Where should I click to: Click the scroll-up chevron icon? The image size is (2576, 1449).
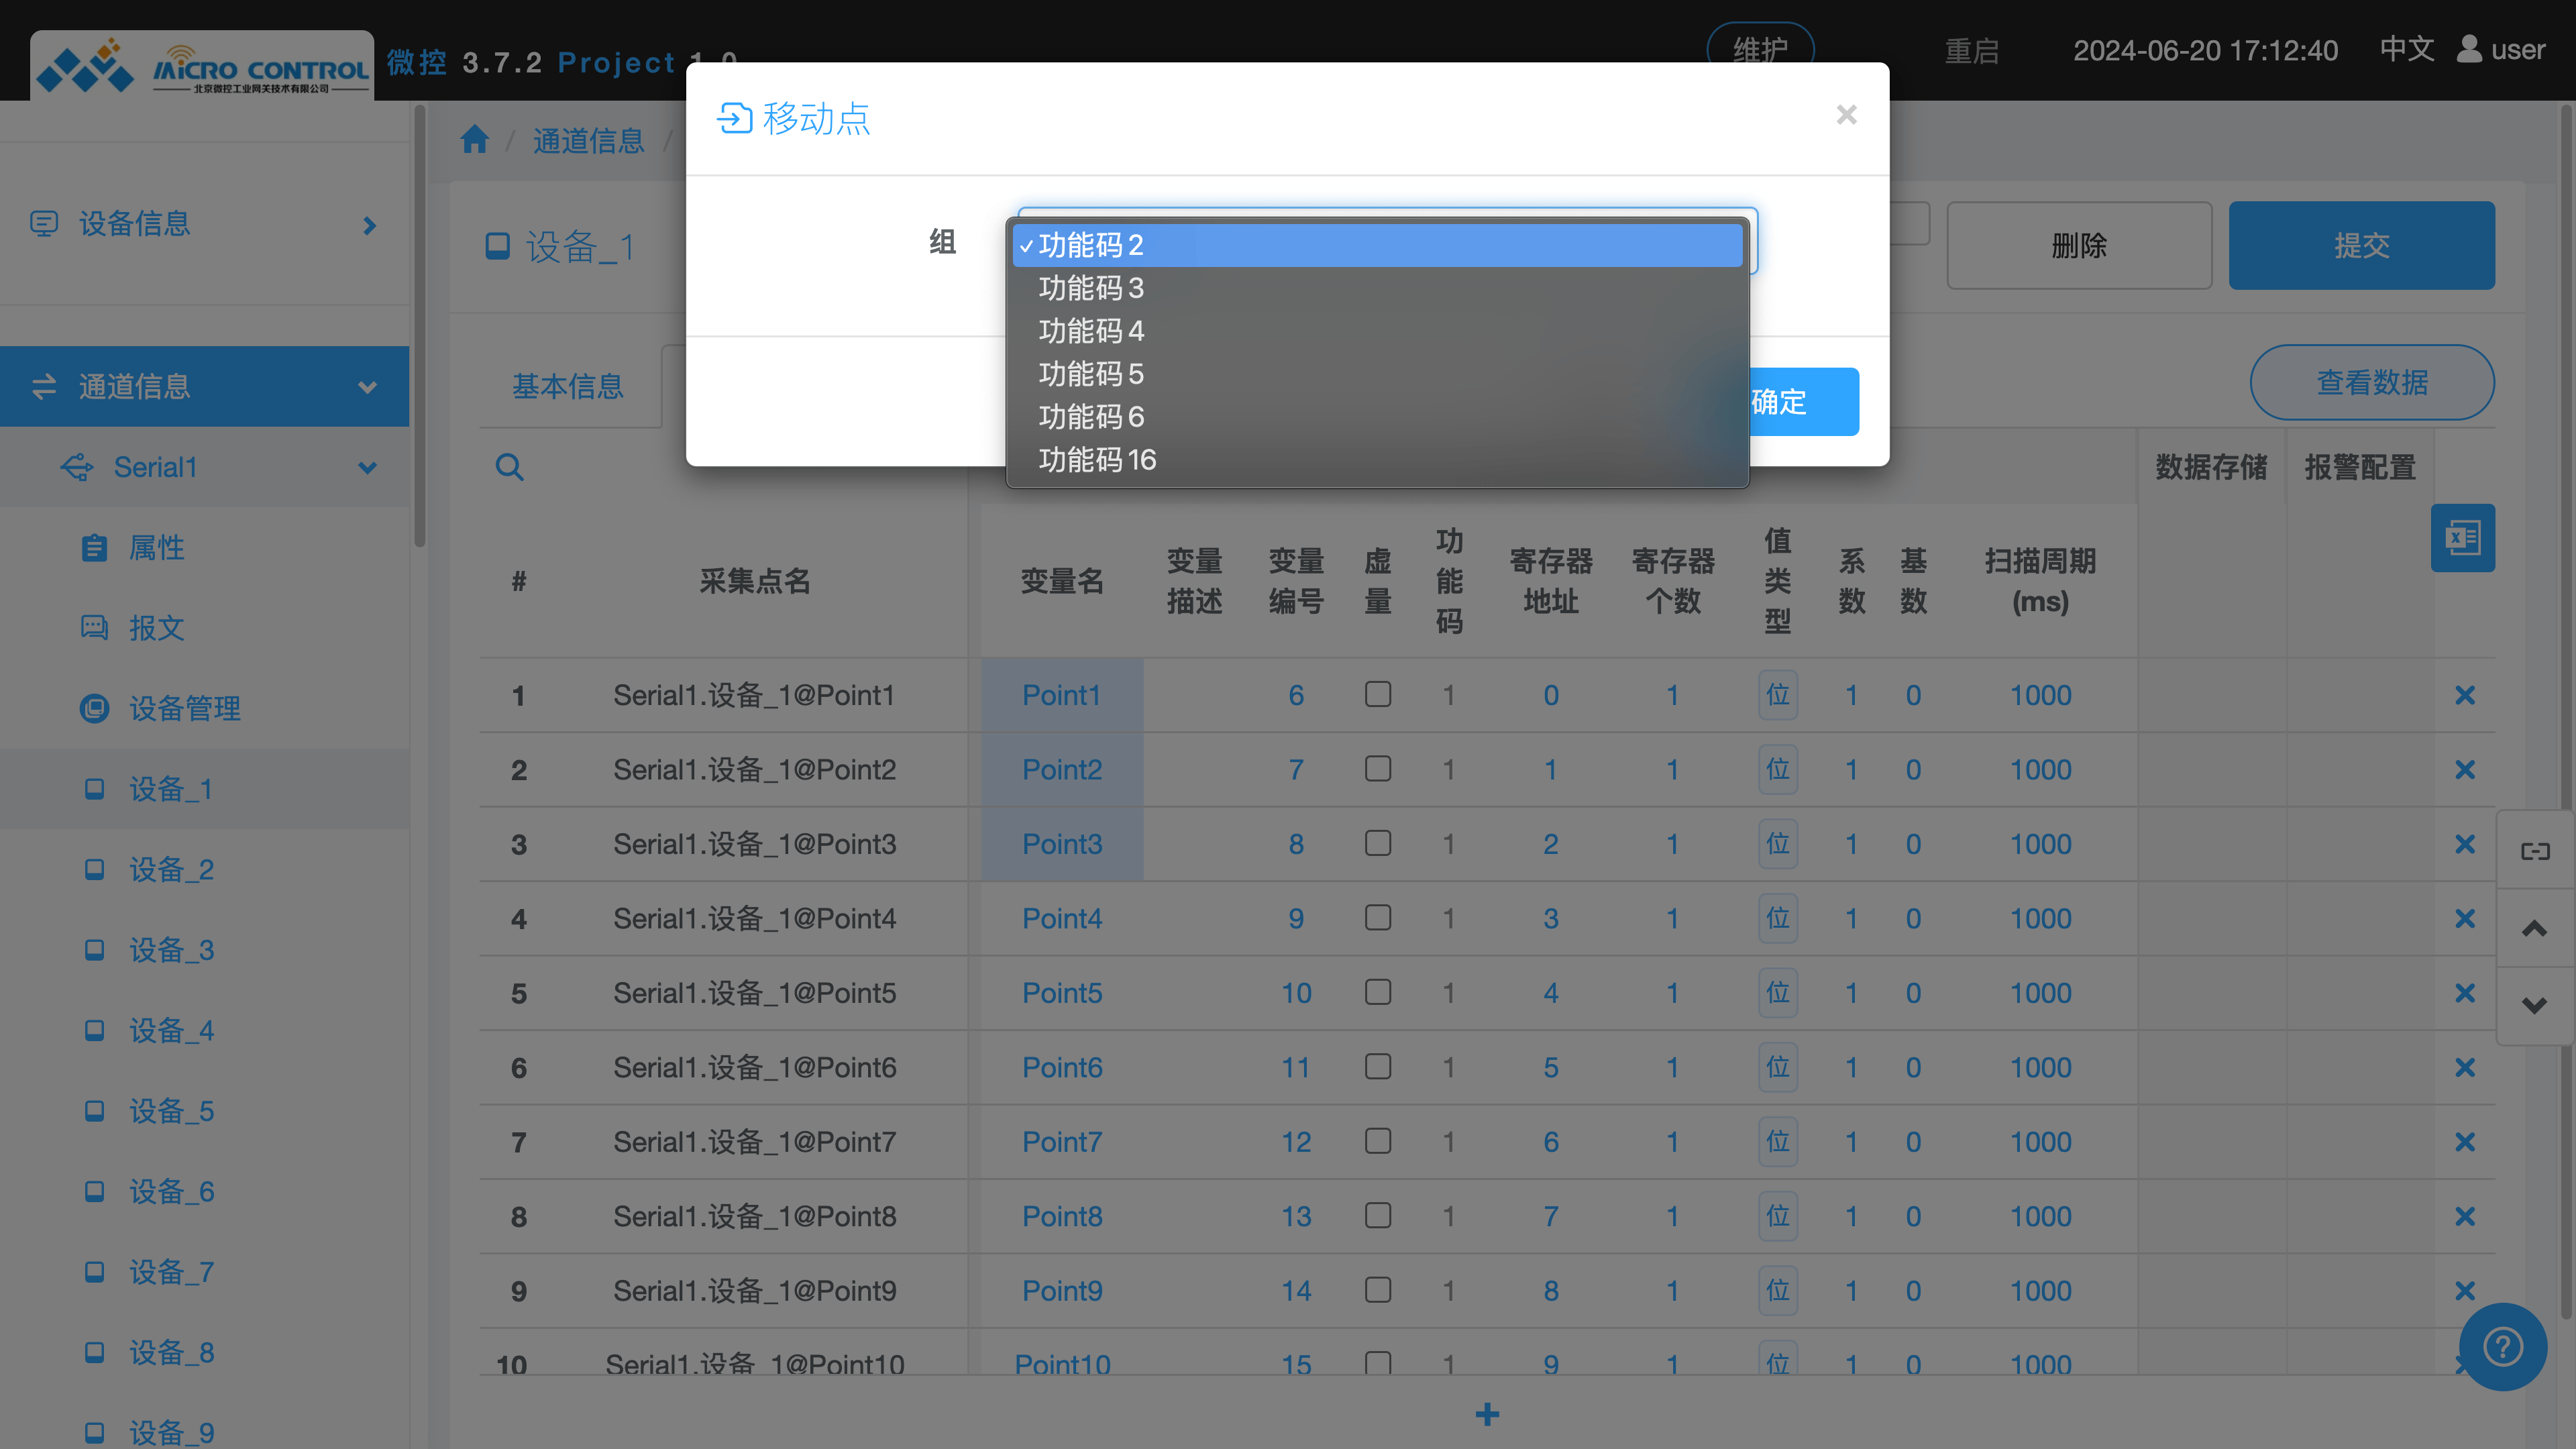coord(2534,929)
